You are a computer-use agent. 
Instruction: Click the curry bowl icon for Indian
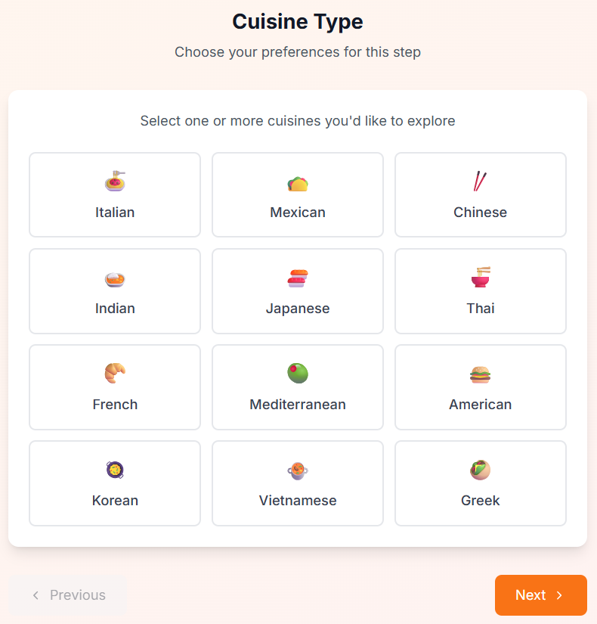click(115, 277)
